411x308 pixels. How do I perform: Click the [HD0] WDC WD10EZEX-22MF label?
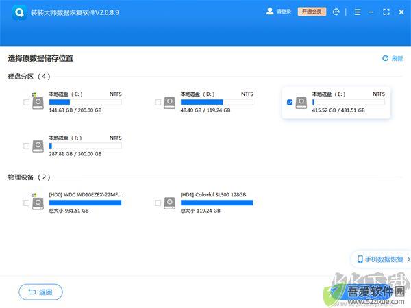click(x=85, y=194)
